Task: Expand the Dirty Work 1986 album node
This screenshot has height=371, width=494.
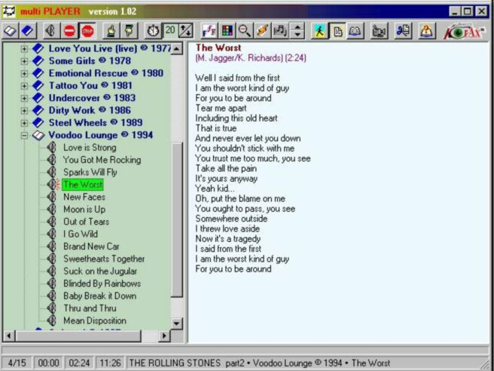Action: 24,110
